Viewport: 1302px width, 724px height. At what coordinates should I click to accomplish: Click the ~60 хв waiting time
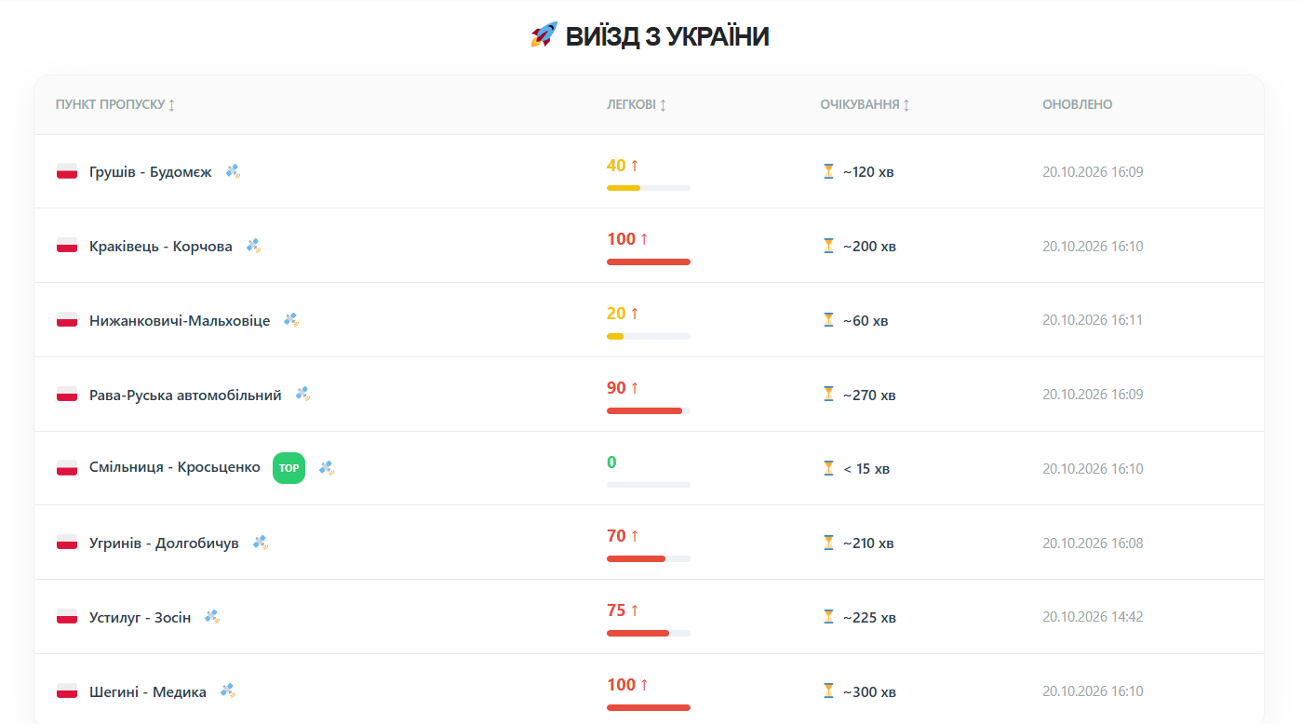pyautogui.click(x=866, y=321)
